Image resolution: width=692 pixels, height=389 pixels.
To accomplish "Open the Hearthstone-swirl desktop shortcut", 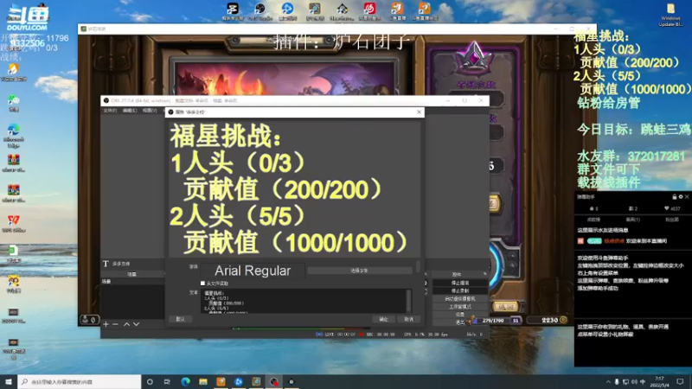I will point(315,9).
